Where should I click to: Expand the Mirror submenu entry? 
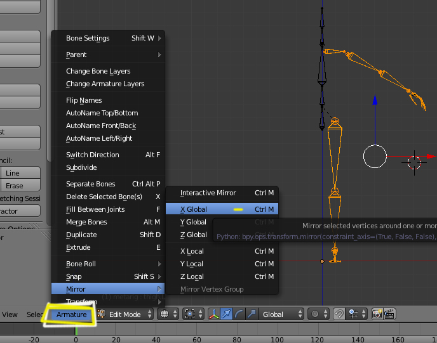(108, 289)
